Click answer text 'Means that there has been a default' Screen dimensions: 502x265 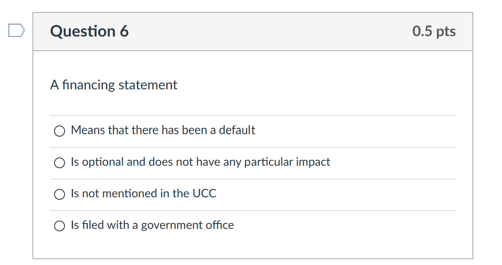tap(163, 130)
